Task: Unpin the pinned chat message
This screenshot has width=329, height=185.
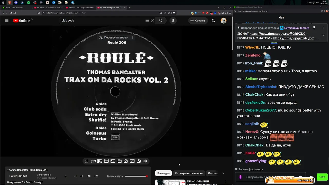Action: click(x=314, y=28)
